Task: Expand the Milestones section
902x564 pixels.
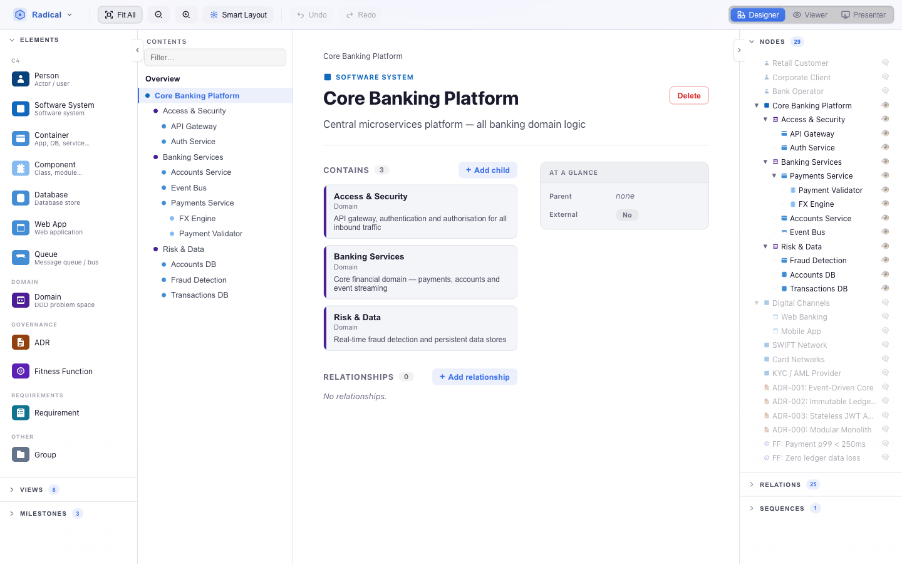Action: click(12, 514)
